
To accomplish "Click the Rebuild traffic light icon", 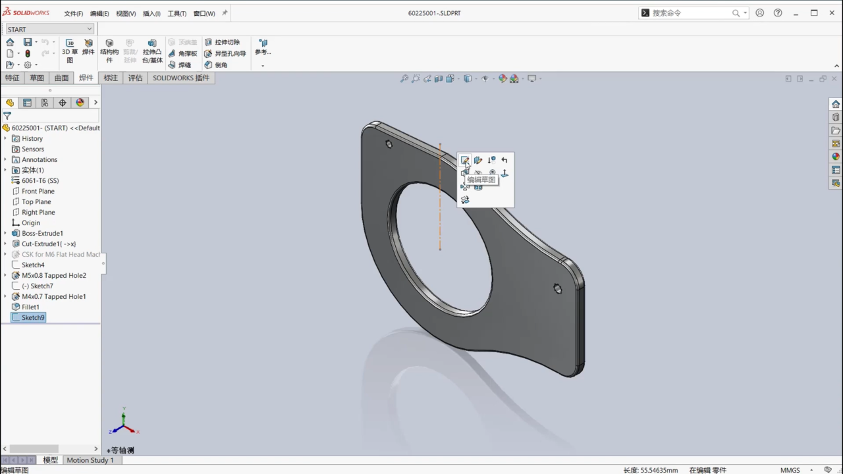I will tap(28, 53).
